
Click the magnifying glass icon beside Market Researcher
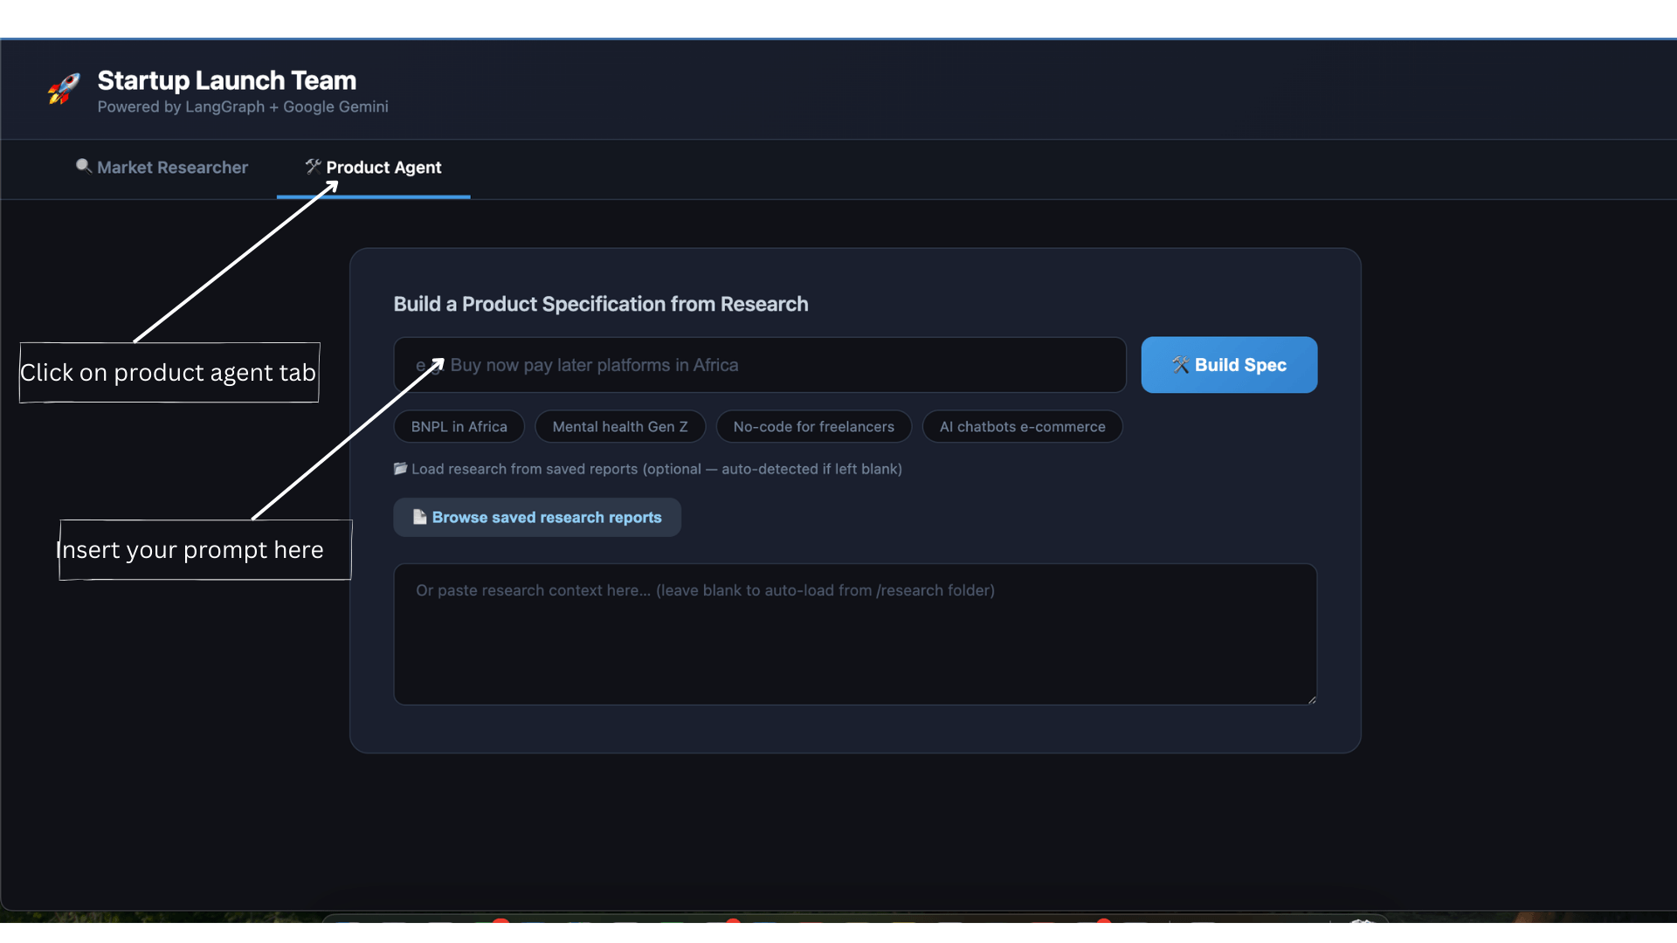pyautogui.click(x=83, y=165)
